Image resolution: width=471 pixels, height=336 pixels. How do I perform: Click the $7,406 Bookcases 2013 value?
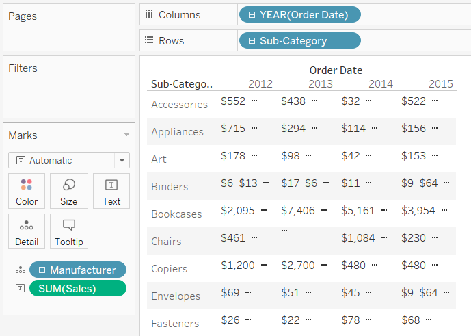(298, 210)
